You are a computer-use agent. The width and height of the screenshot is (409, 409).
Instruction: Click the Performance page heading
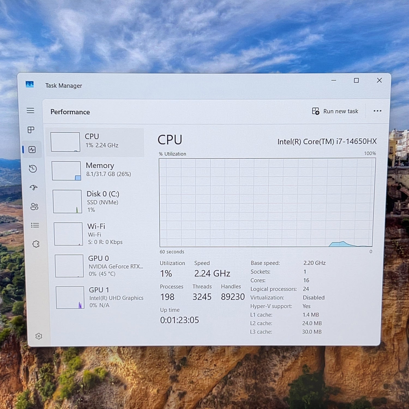click(70, 112)
